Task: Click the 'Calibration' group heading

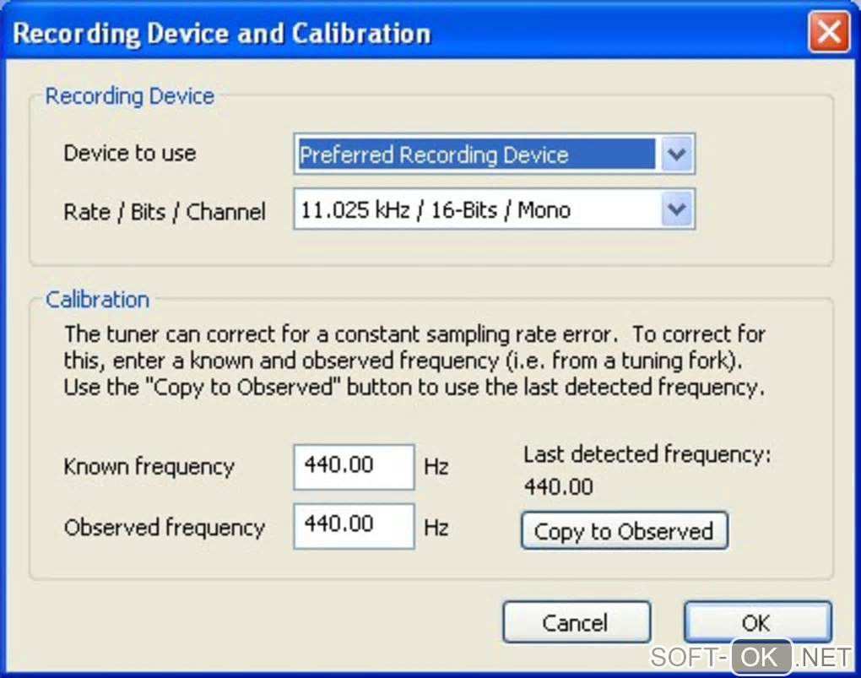Action: [97, 300]
